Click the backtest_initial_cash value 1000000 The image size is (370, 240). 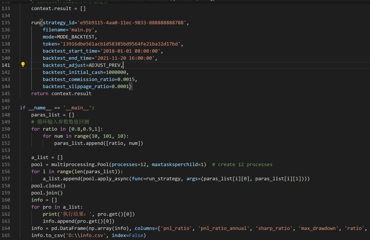pos(116,72)
